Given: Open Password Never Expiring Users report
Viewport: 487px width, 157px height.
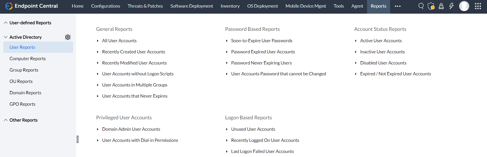Looking at the screenshot, I should point(261,63).
